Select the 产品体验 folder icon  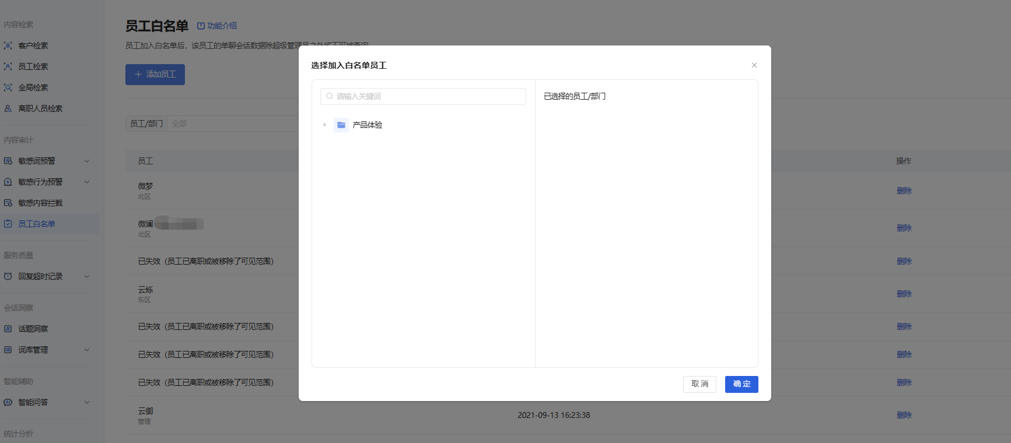341,125
